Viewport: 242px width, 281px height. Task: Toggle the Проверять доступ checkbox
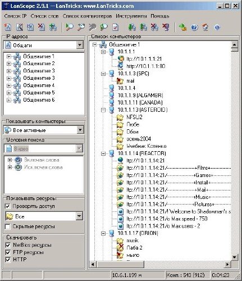pos(8,206)
